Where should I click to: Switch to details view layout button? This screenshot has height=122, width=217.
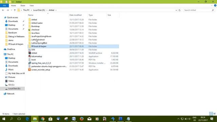(x=211, y=114)
